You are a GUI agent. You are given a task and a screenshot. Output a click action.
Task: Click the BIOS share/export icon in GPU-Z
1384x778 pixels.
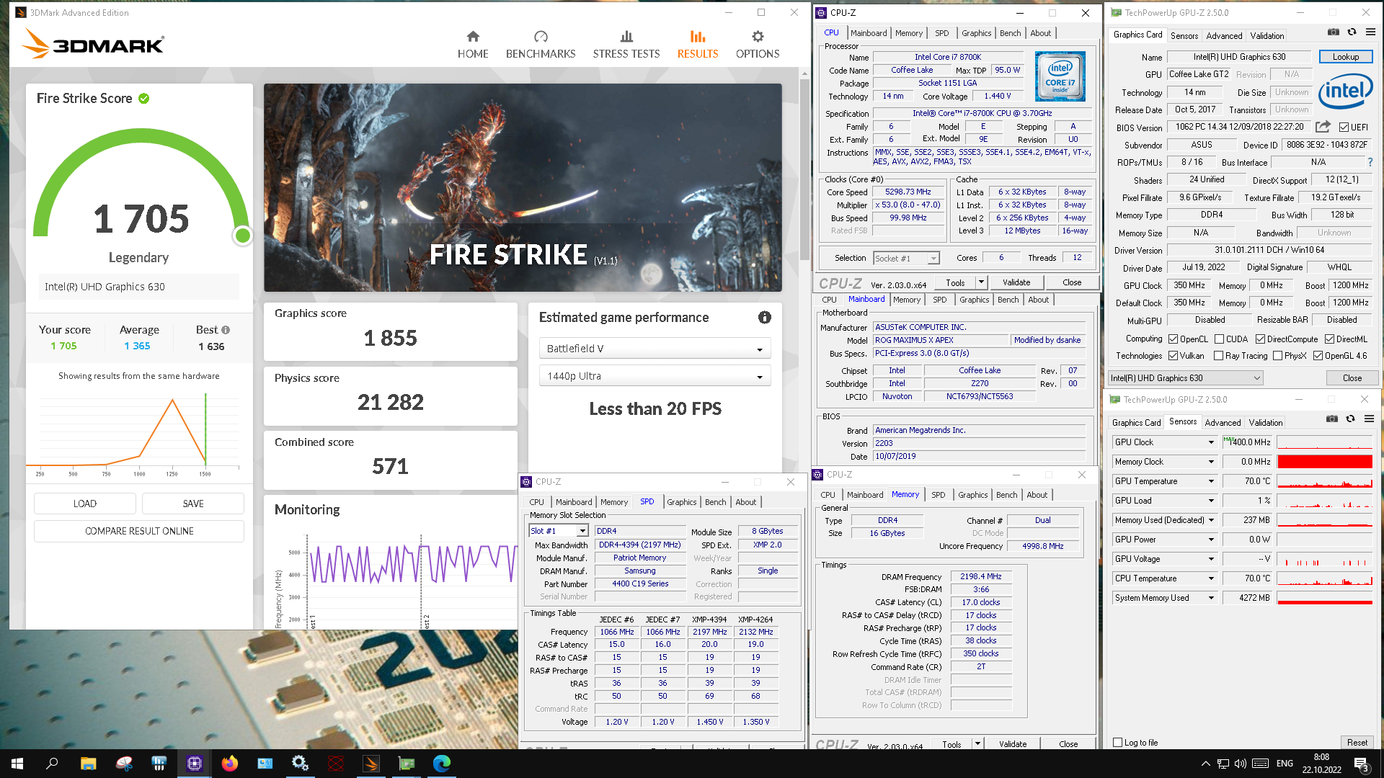pyautogui.click(x=1323, y=127)
